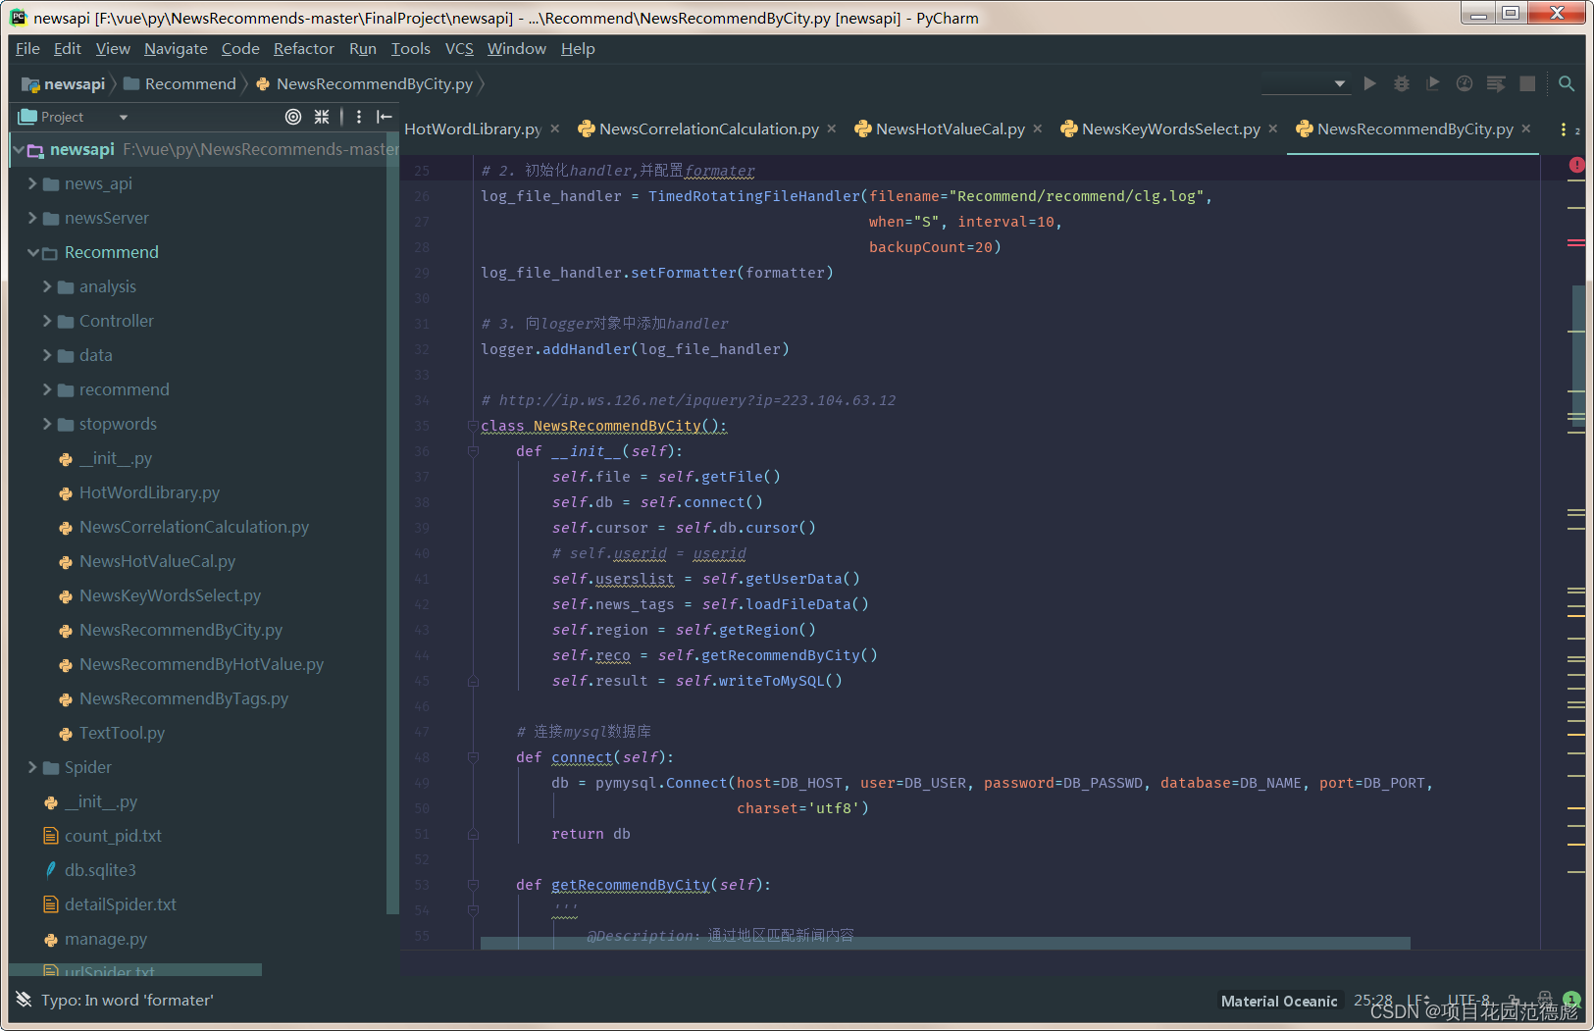
Task: Open NewsRecommendByTags.py in the project tree
Action: pos(183,698)
